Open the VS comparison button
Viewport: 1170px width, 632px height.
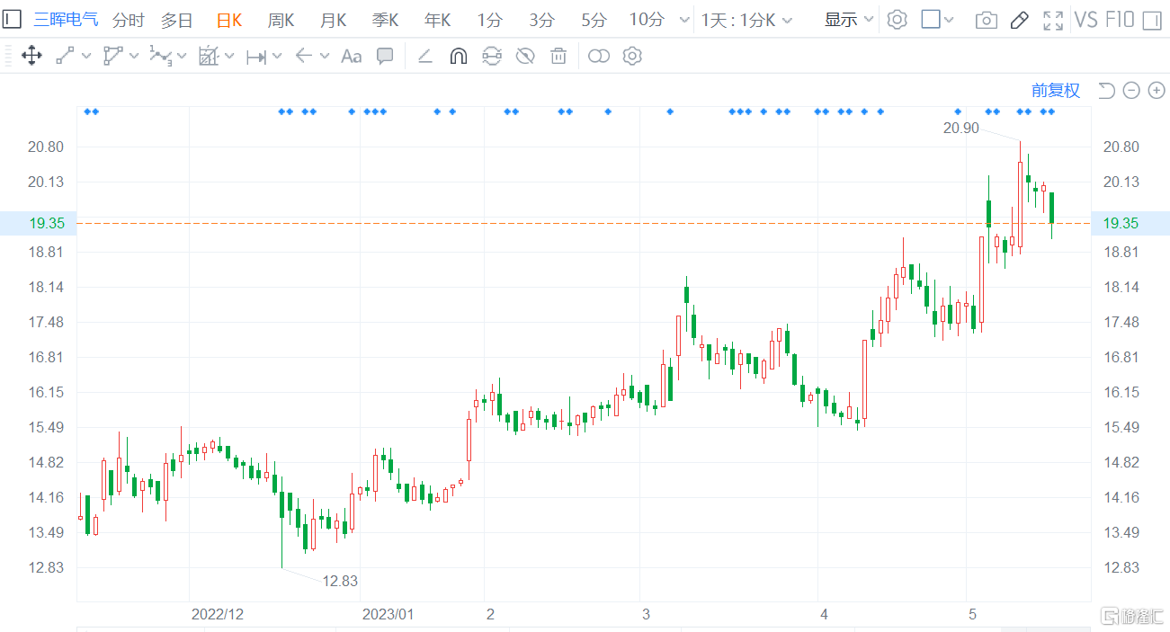tap(1086, 20)
